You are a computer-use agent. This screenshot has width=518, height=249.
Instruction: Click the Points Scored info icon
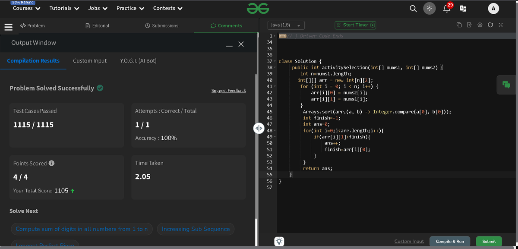click(x=51, y=163)
